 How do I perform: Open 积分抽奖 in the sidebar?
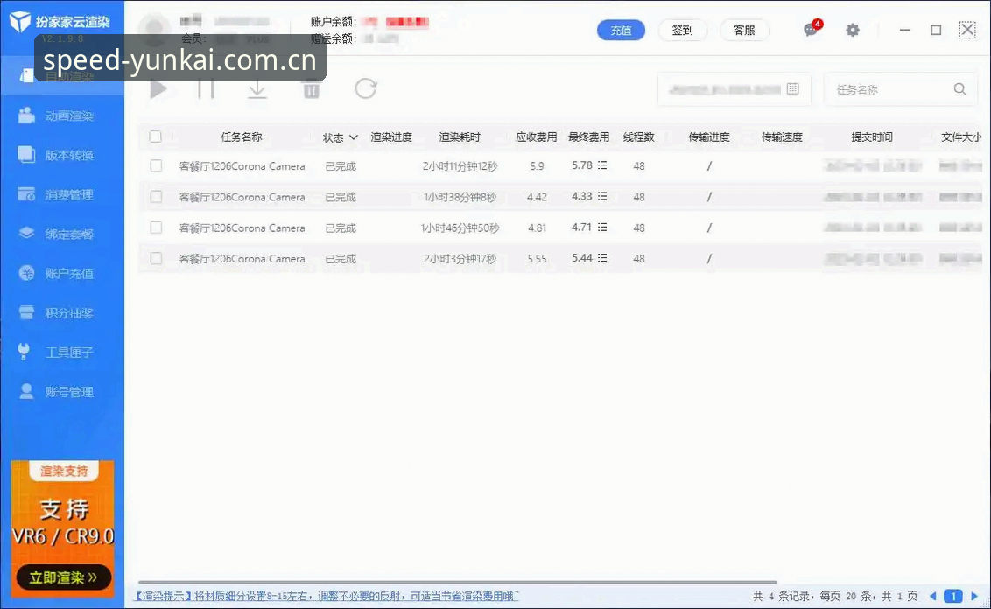tap(62, 312)
